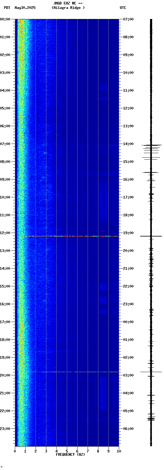The height and width of the screenshot is (470, 164).
Task: Click the frequency axis tick label '5'
Action: [x=67, y=451]
